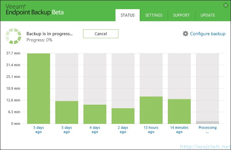Go to the SUPPORT tab
231x150 pixels.
[181, 15]
